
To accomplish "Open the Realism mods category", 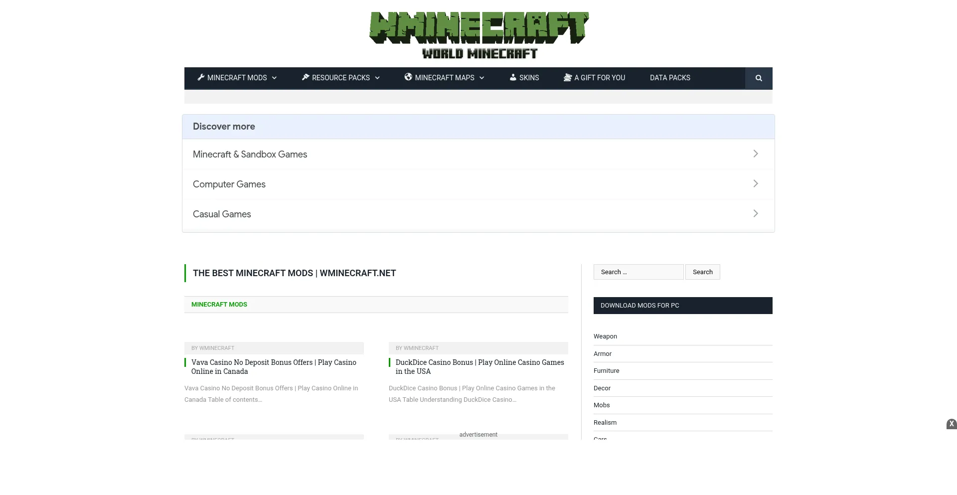I will click(x=605, y=423).
